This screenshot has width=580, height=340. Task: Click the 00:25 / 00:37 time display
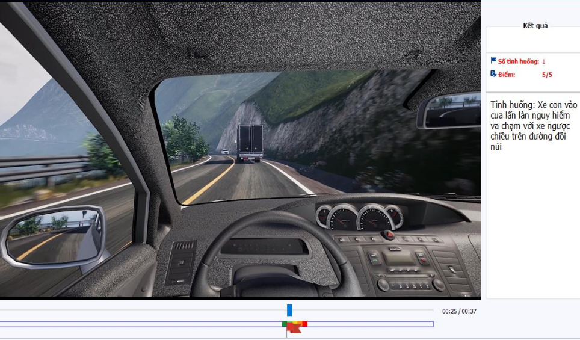459,311
